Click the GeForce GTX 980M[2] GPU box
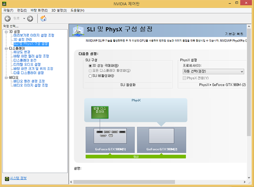The height and width of the screenshot is (187, 254). (x=162, y=140)
